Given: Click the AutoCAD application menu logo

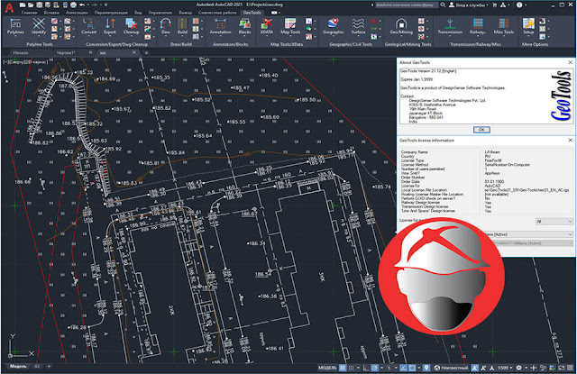Looking at the screenshot, I should pyautogui.click(x=9, y=7).
